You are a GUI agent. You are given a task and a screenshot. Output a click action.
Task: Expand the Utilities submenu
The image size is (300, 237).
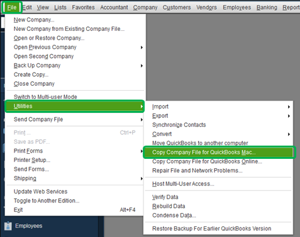pos(74,107)
